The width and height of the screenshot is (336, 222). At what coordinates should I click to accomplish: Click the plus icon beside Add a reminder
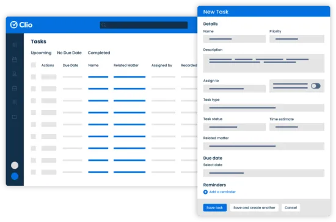point(205,192)
